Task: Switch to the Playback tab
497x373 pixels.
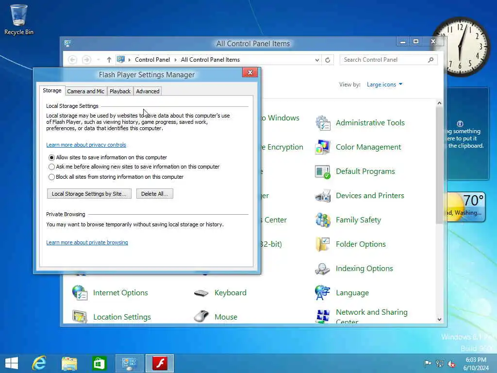Action: click(x=120, y=91)
